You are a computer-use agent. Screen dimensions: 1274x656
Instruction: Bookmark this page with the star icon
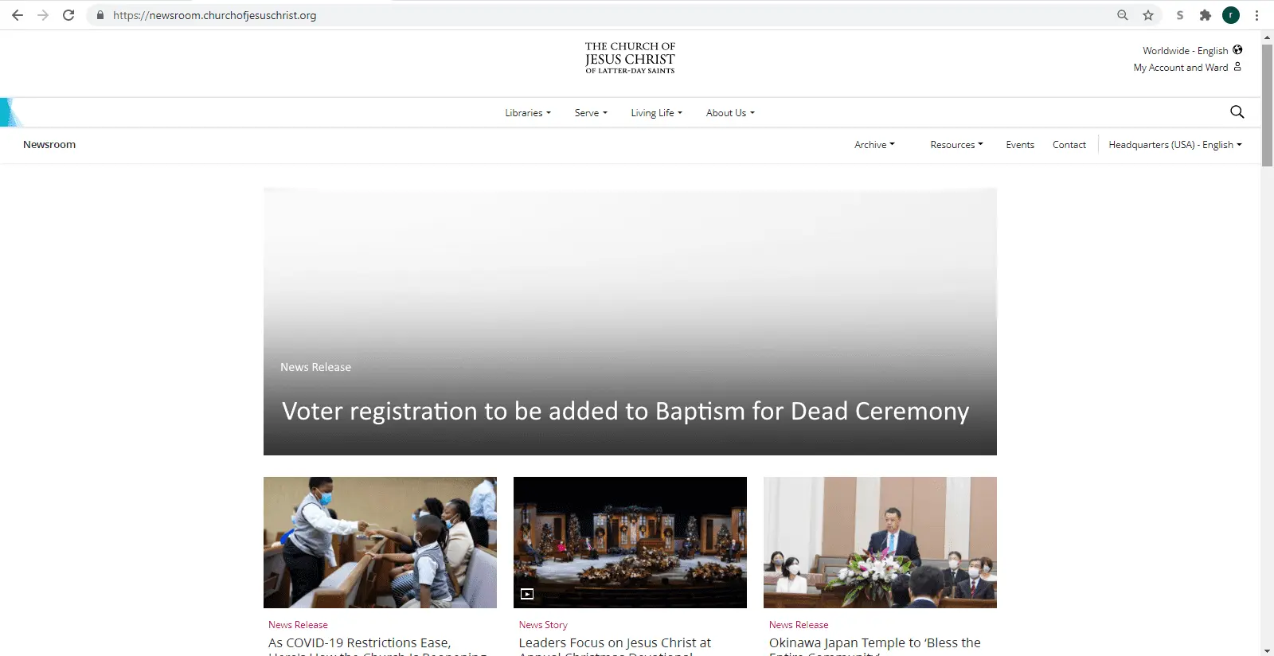click(1148, 15)
